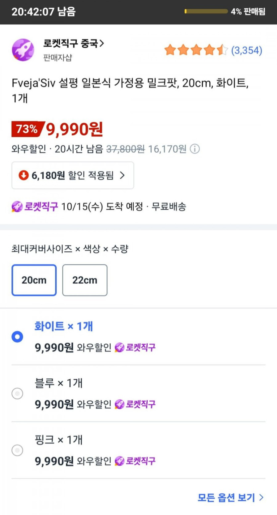The width and height of the screenshot is (277, 515).
Task: Tap the 판매자샵 label under seller name
Action: [x=57, y=58]
